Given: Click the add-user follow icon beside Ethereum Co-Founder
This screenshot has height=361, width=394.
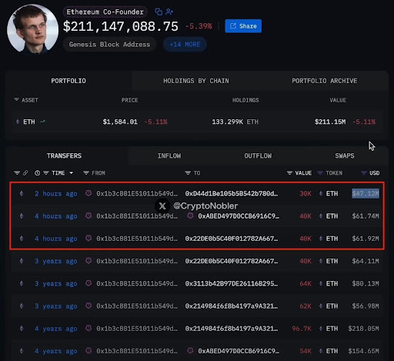Looking at the screenshot, I should [169, 12].
